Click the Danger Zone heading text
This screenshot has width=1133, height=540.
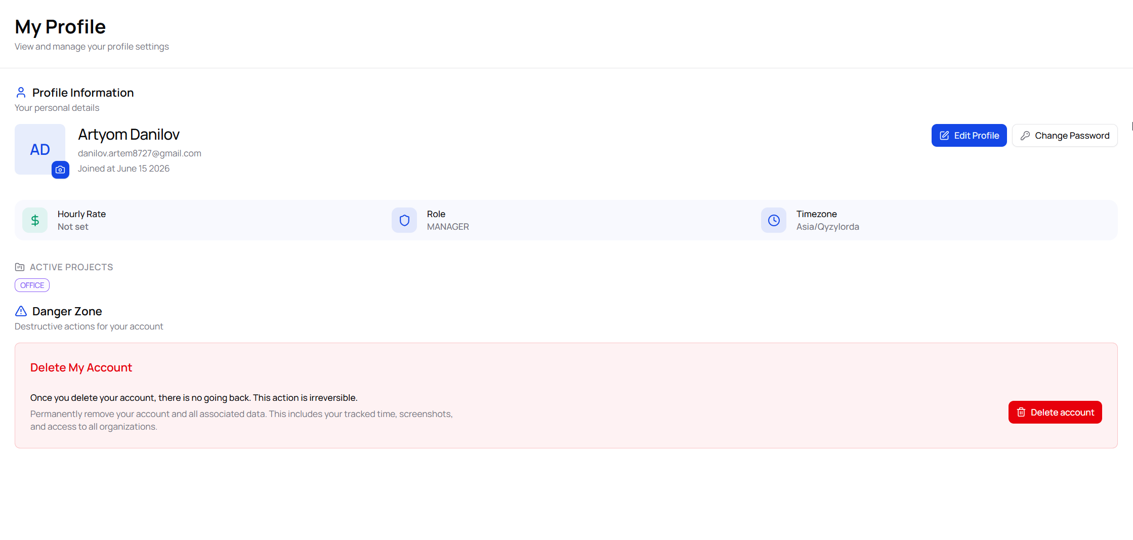coord(67,311)
